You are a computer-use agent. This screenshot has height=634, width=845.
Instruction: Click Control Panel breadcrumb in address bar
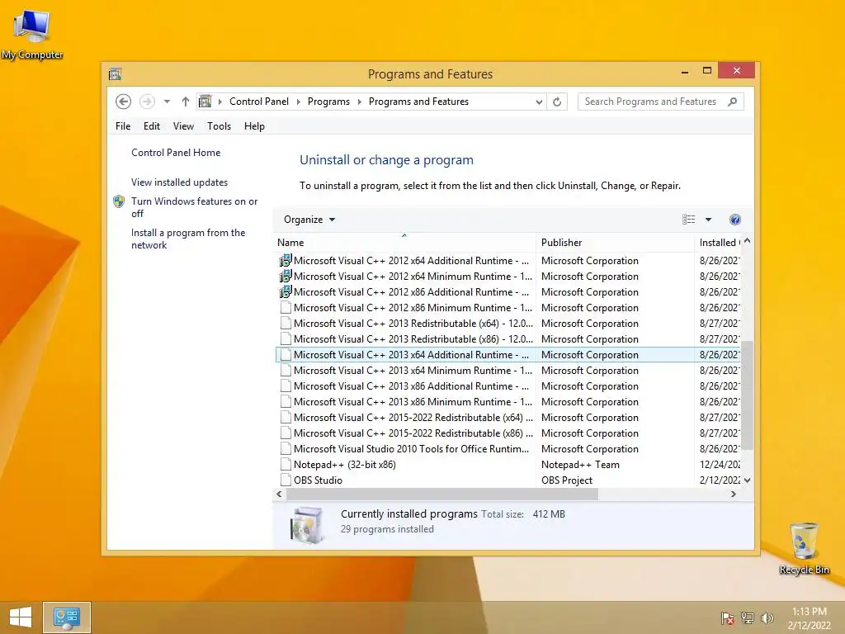[259, 102]
